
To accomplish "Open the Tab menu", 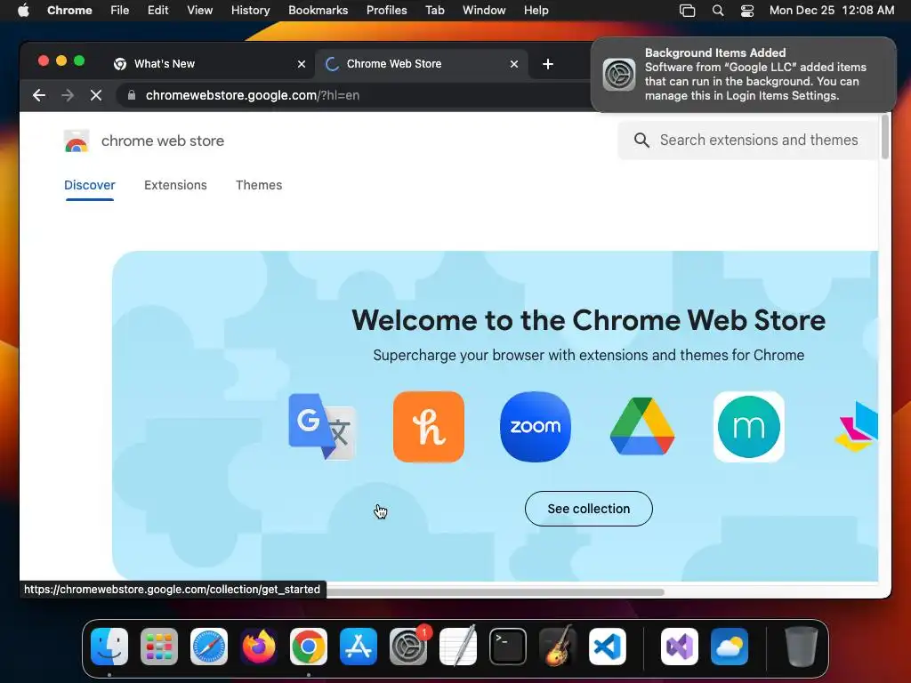I will (x=434, y=11).
